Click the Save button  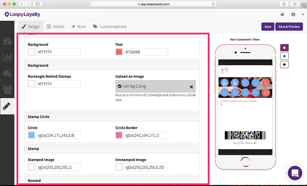click(x=268, y=27)
